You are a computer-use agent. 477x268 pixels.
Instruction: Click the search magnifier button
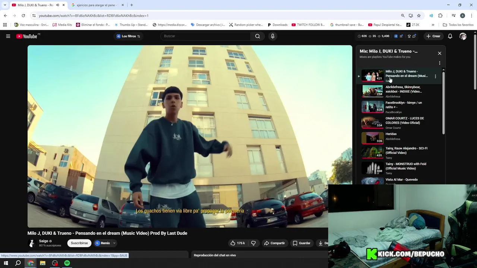(258, 36)
